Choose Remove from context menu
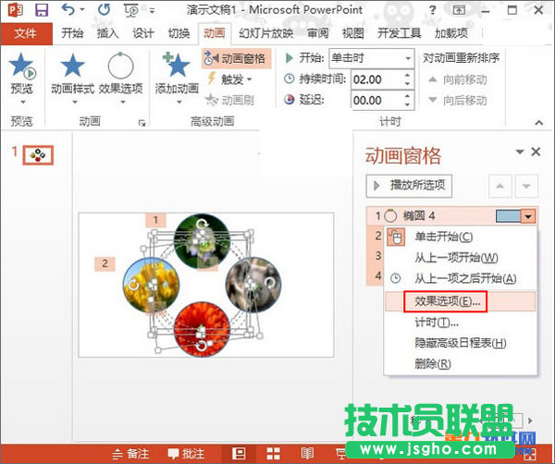Viewport: 555px width, 464px height. [x=460, y=363]
